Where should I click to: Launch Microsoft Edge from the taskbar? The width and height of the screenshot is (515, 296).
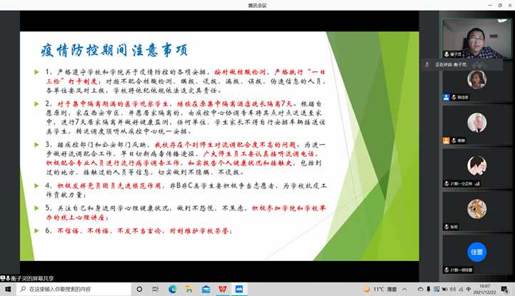tap(172, 289)
